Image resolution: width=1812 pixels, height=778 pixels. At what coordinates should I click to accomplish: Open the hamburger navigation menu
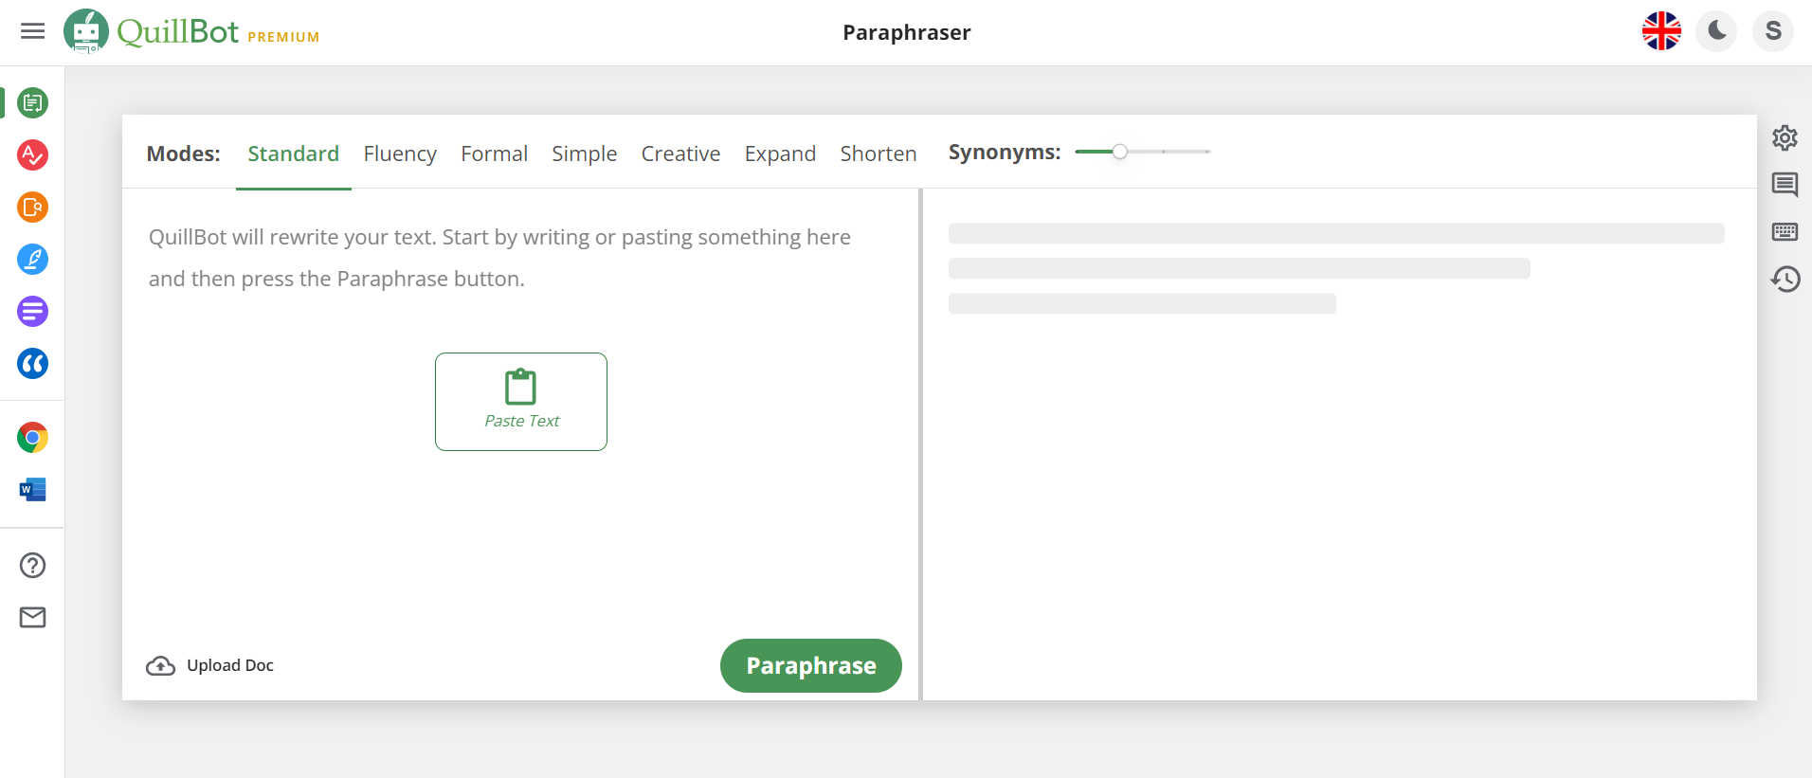tap(32, 31)
